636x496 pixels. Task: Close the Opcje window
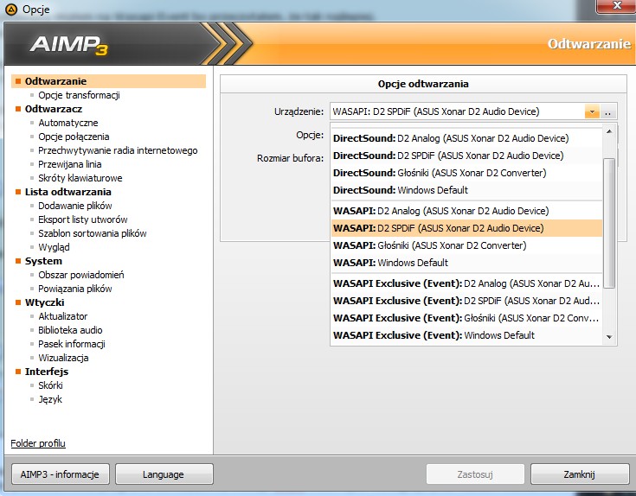point(617,6)
